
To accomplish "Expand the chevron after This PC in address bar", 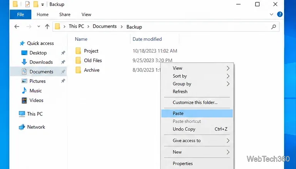I will coord(88,27).
